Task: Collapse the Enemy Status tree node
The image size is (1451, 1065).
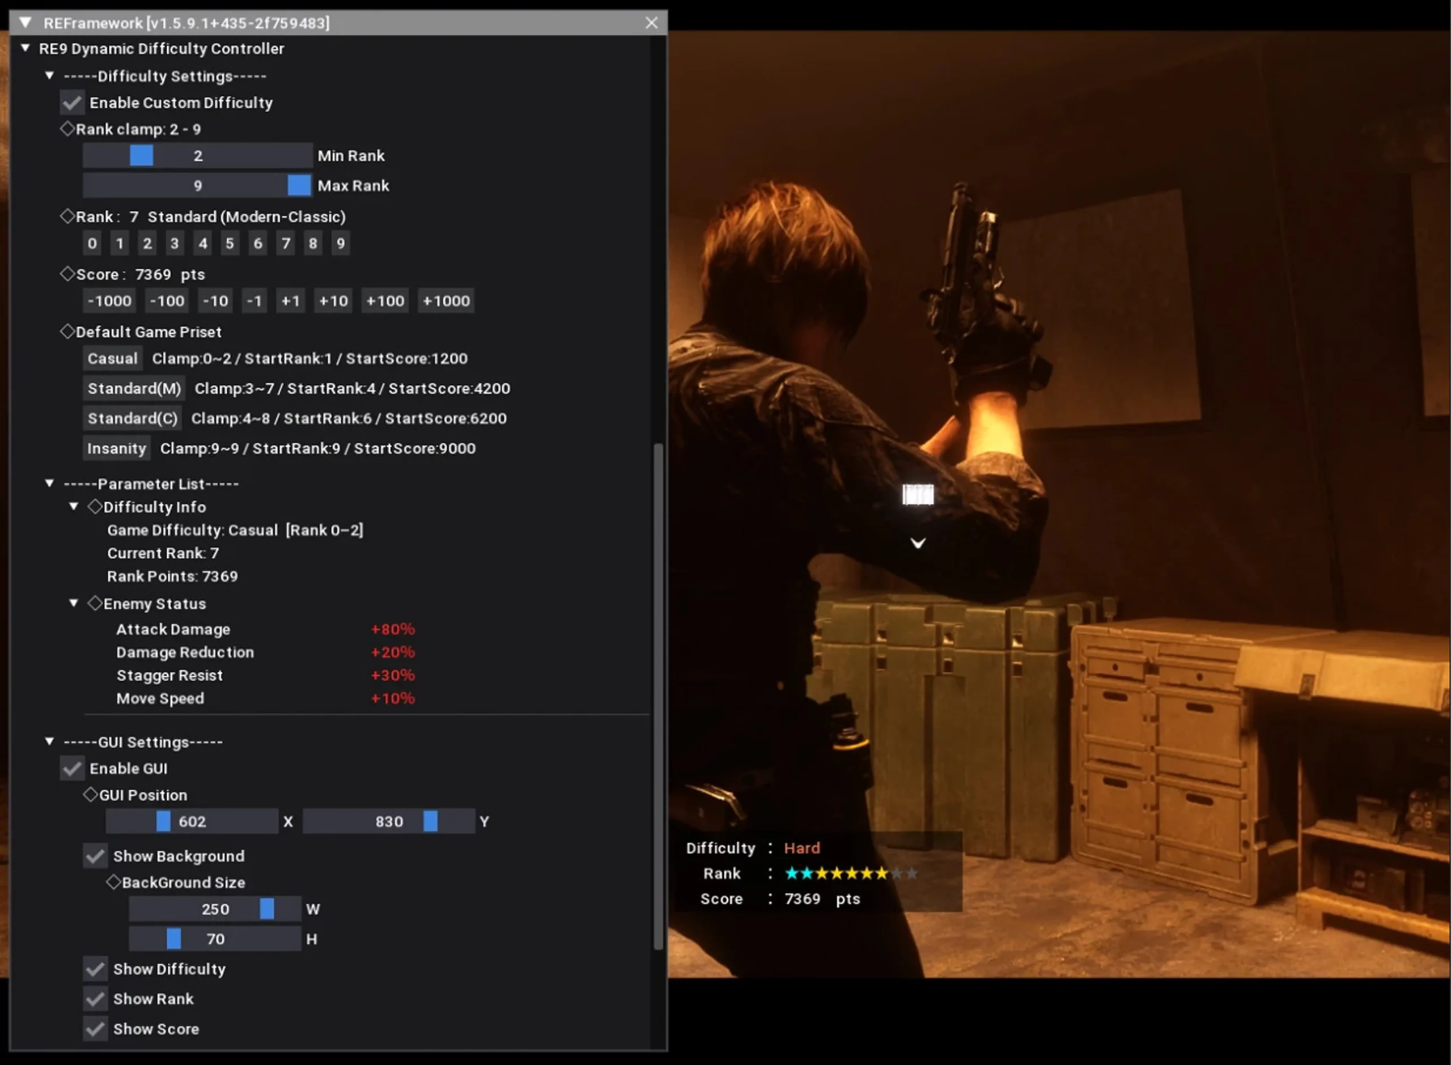Action: 74,604
